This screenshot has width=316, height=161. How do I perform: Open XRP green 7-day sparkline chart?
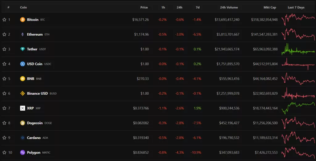(298, 108)
